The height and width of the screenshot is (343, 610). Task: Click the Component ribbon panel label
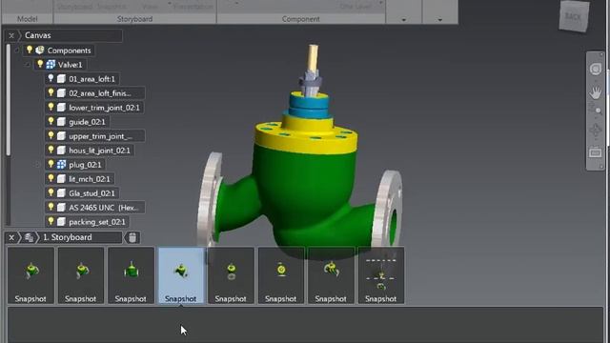pyautogui.click(x=301, y=19)
